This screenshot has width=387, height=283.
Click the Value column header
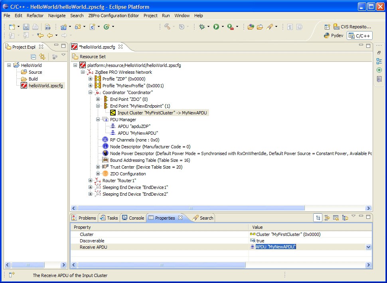tap(257, 227)
